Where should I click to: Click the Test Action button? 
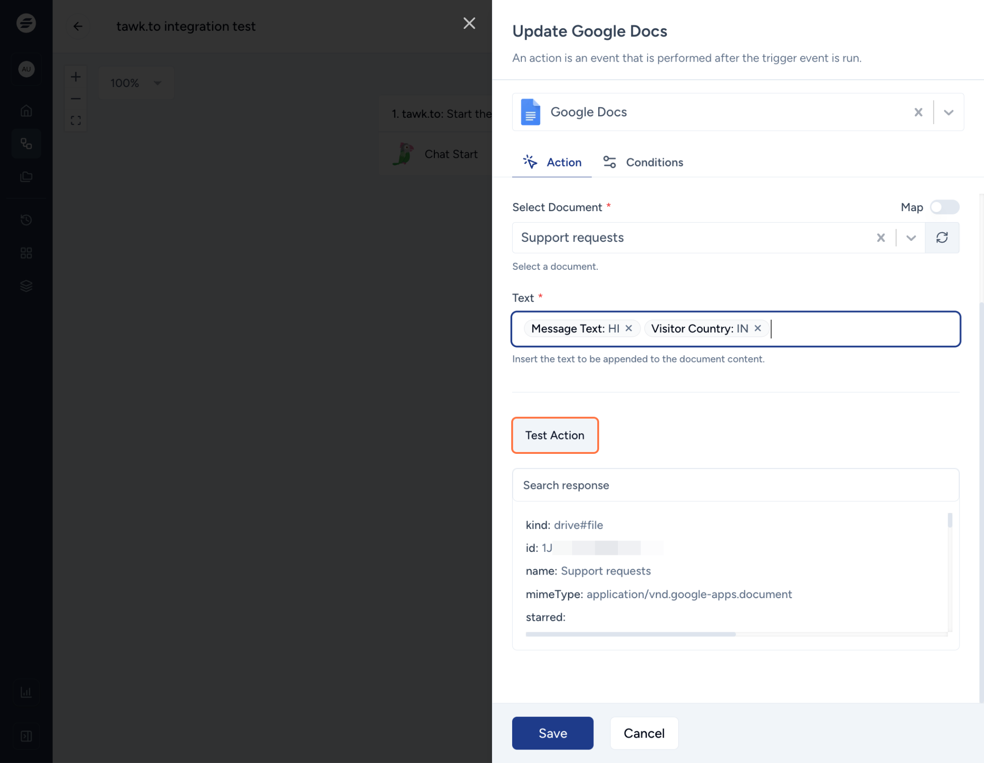click(x=554, y=435)
